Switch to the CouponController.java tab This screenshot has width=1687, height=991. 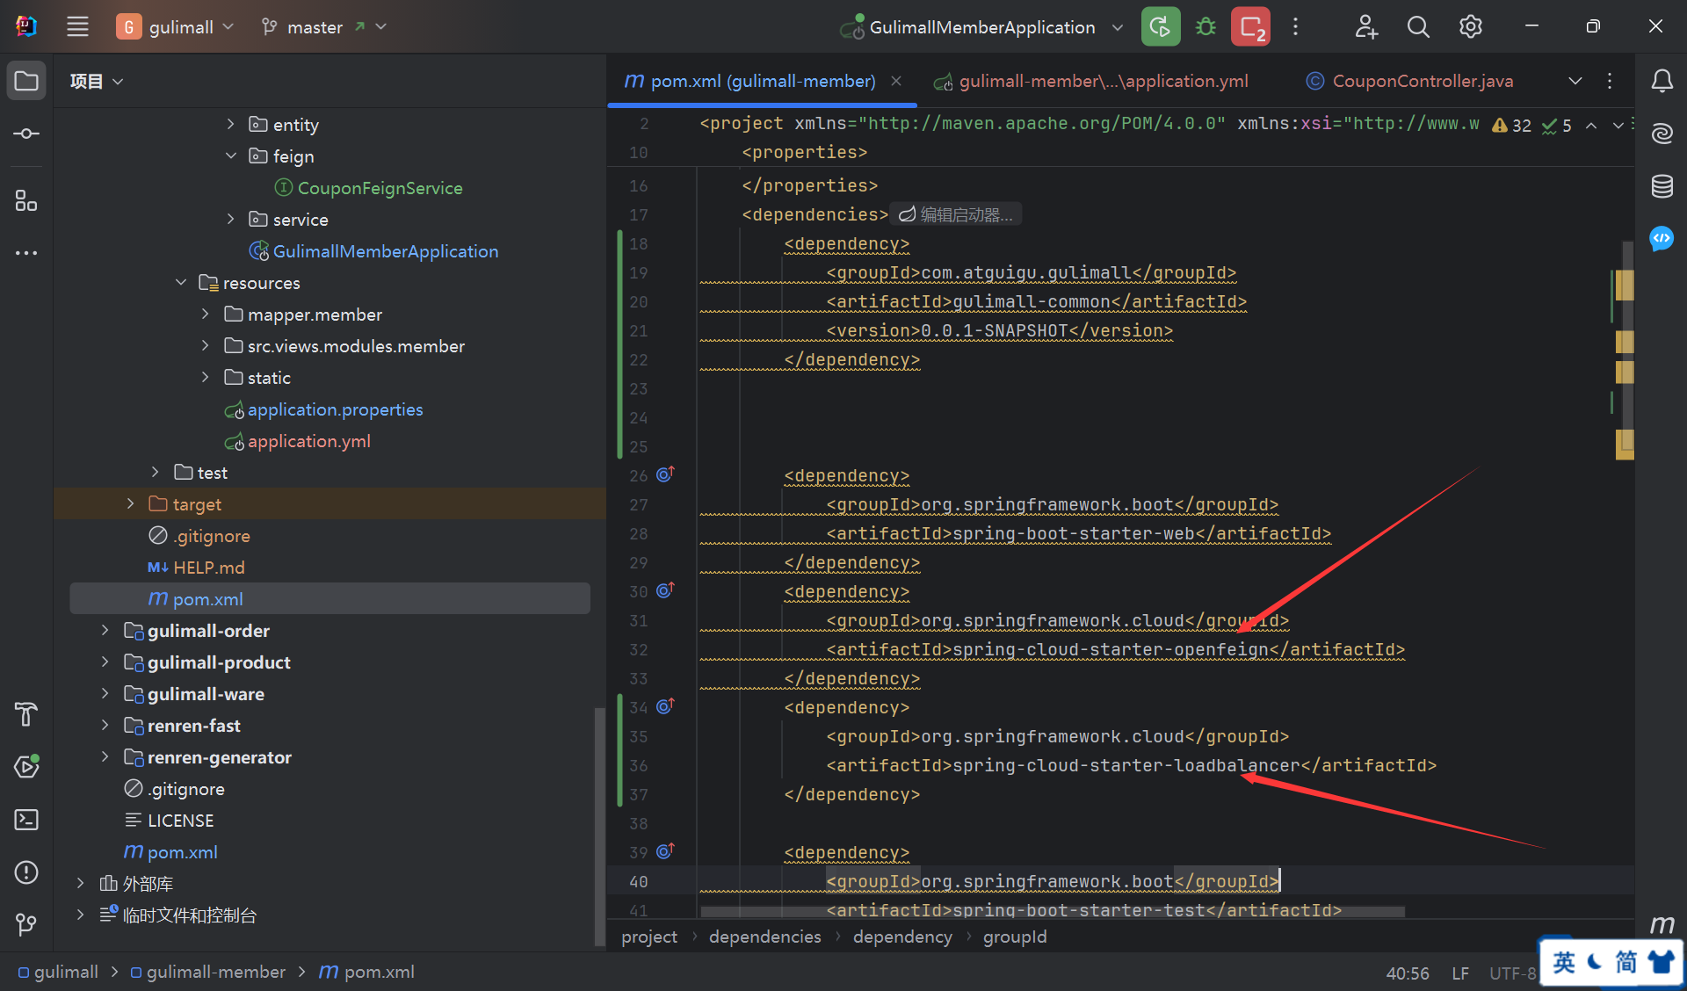pos(1422,81)
